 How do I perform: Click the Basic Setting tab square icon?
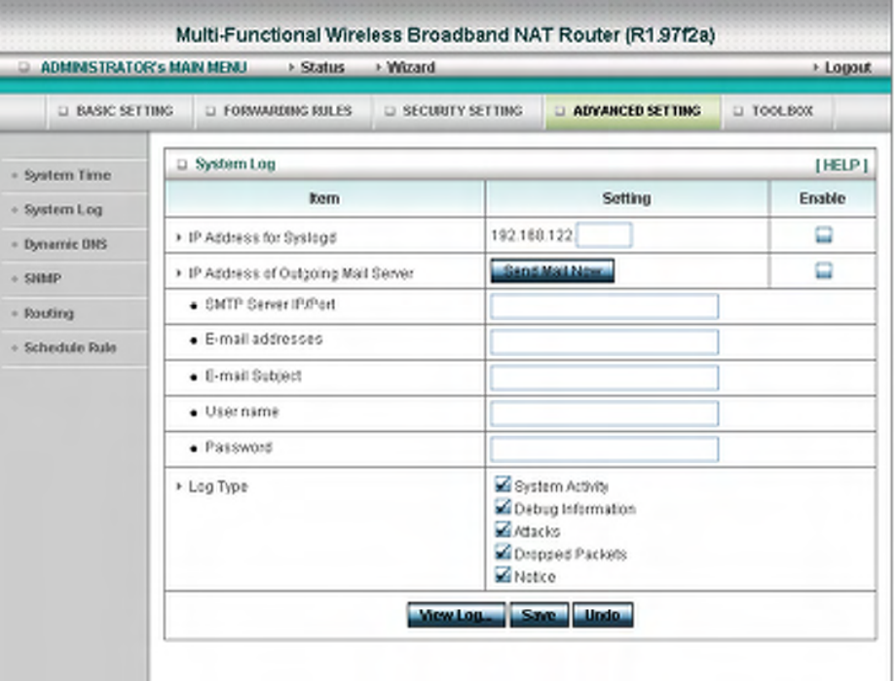63,111
